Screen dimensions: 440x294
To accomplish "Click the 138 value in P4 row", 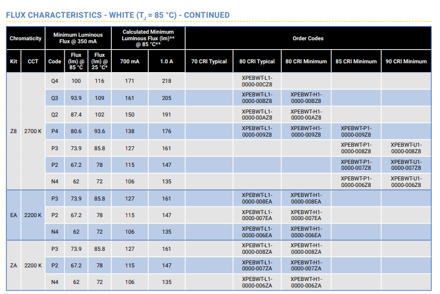I will click(x=130, y=131).
